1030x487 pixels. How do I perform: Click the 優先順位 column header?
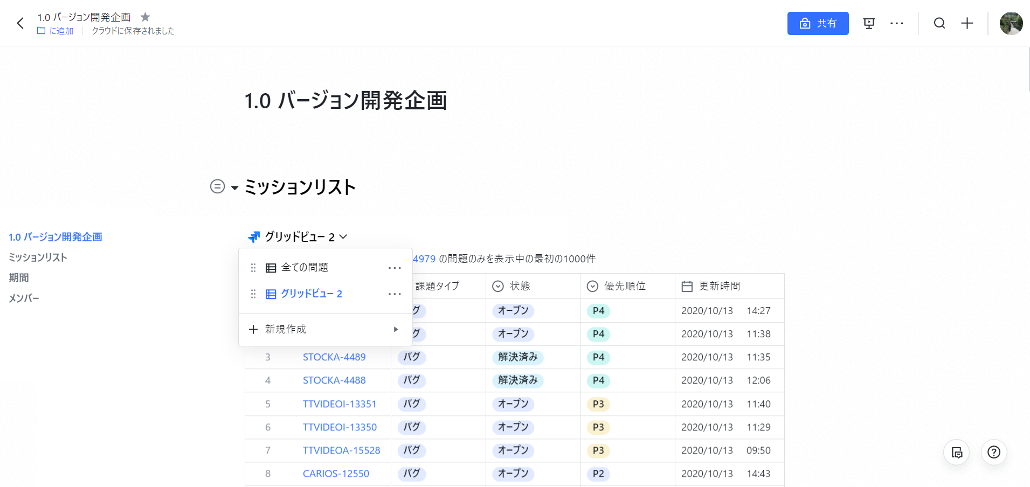pyautogui.click(x=625, y=286)
